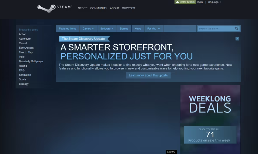This screenshot has height=154, width=258.
Task: Browse the Action genre
Action: (x=22, y=34)
